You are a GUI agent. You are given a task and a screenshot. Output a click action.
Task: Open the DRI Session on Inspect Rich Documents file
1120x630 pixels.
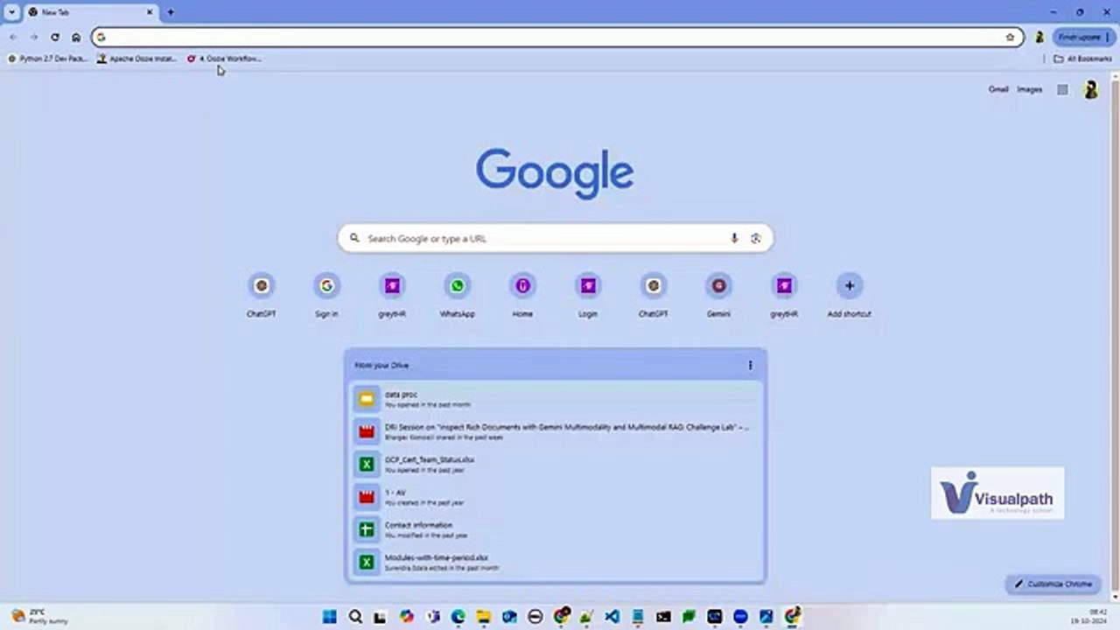coord(556,430)
